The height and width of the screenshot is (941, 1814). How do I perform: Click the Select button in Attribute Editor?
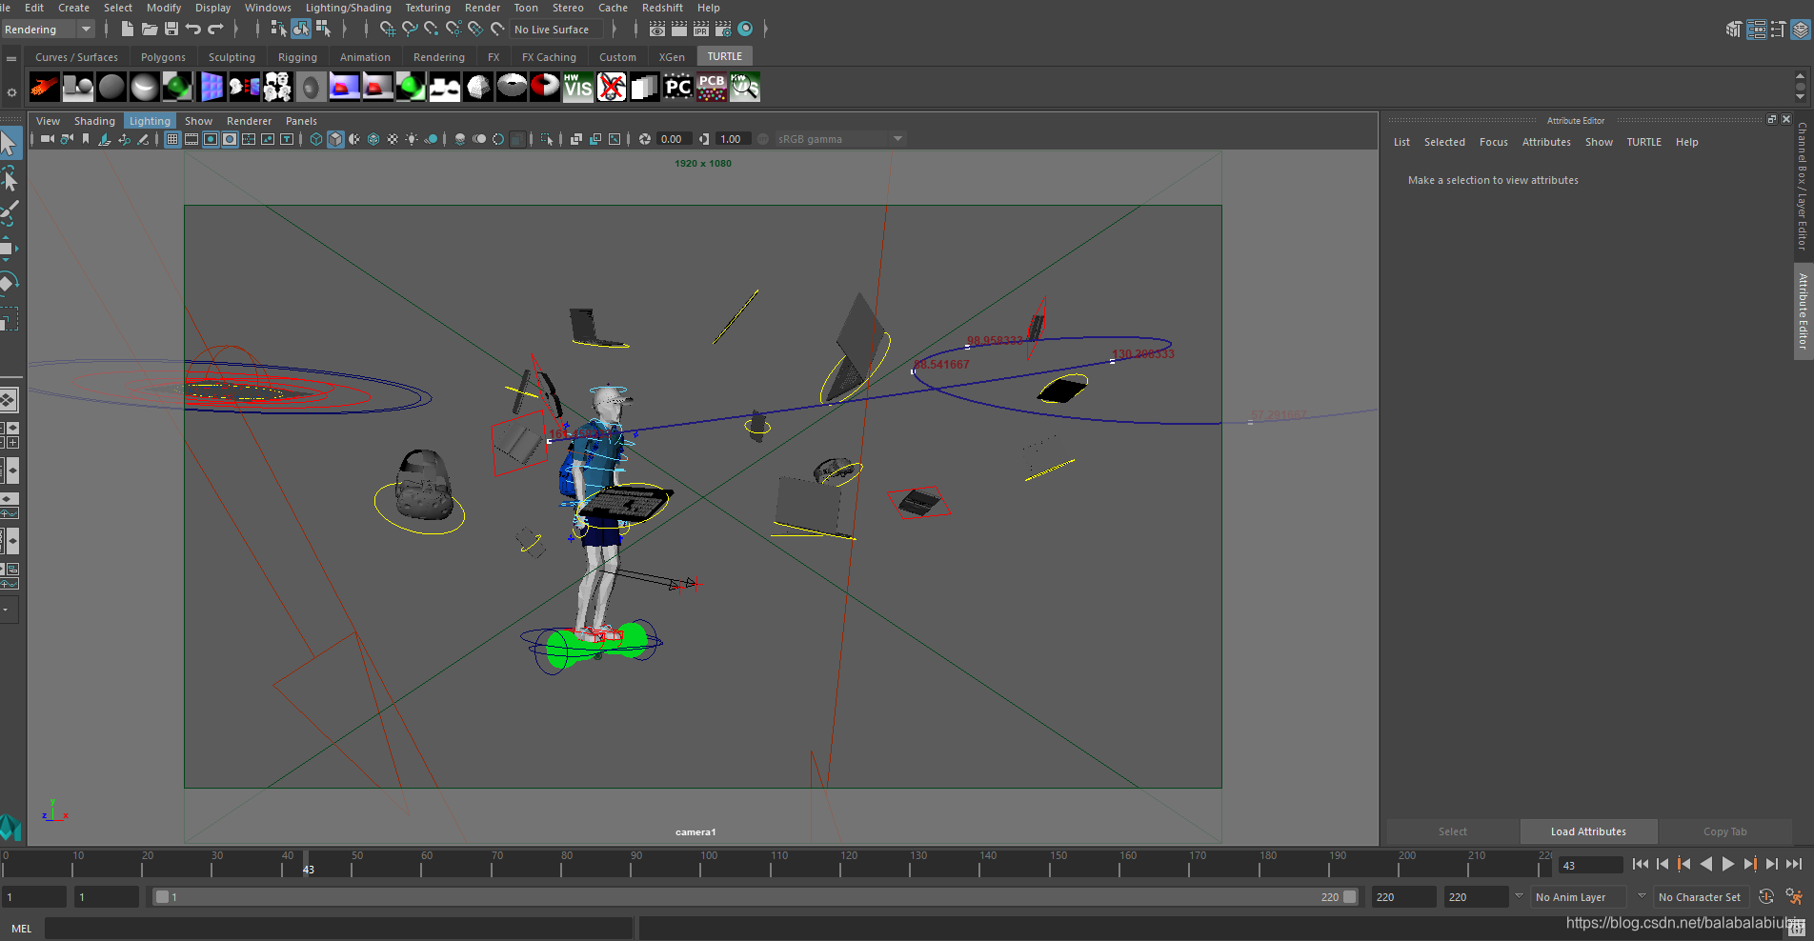coord(1452,831)
